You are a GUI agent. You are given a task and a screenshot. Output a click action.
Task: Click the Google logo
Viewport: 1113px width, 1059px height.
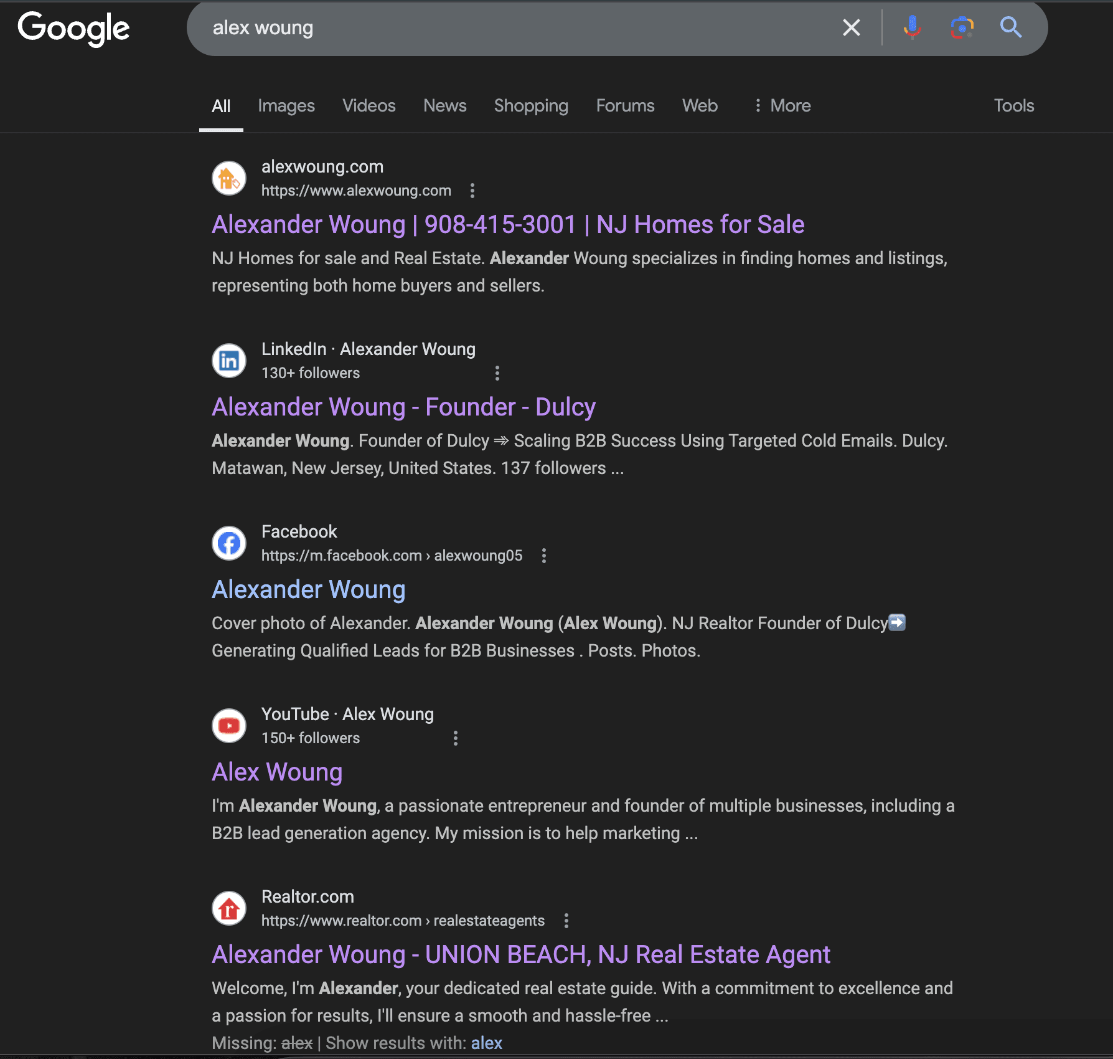click(73, 29)
